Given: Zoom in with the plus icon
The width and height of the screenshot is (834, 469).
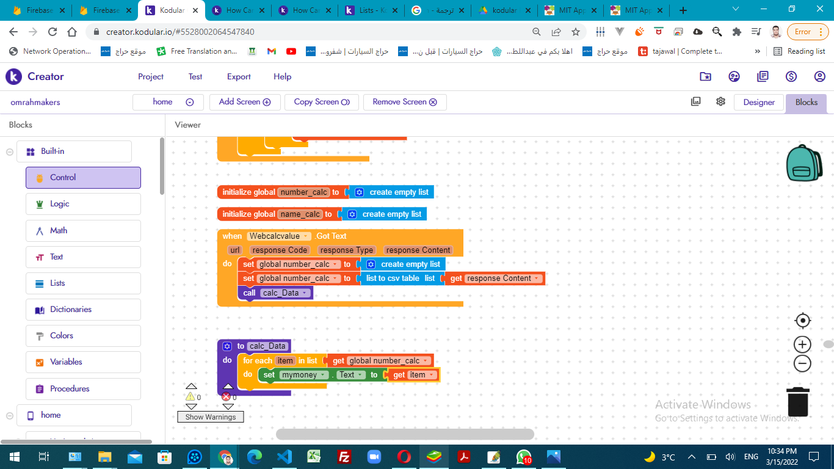Looking at the screenshot, I should 802,344.
